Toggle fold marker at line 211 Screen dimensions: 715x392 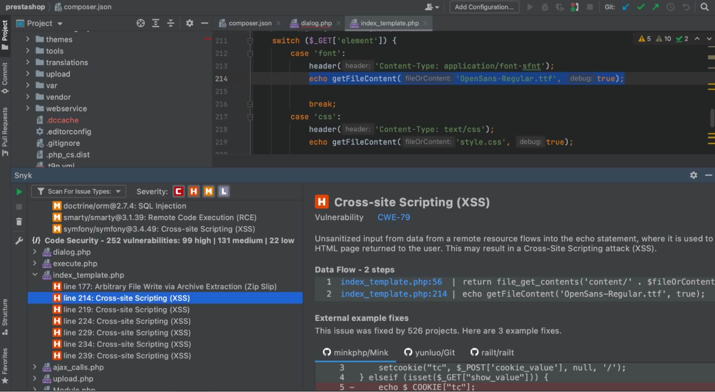pos(250,41)
